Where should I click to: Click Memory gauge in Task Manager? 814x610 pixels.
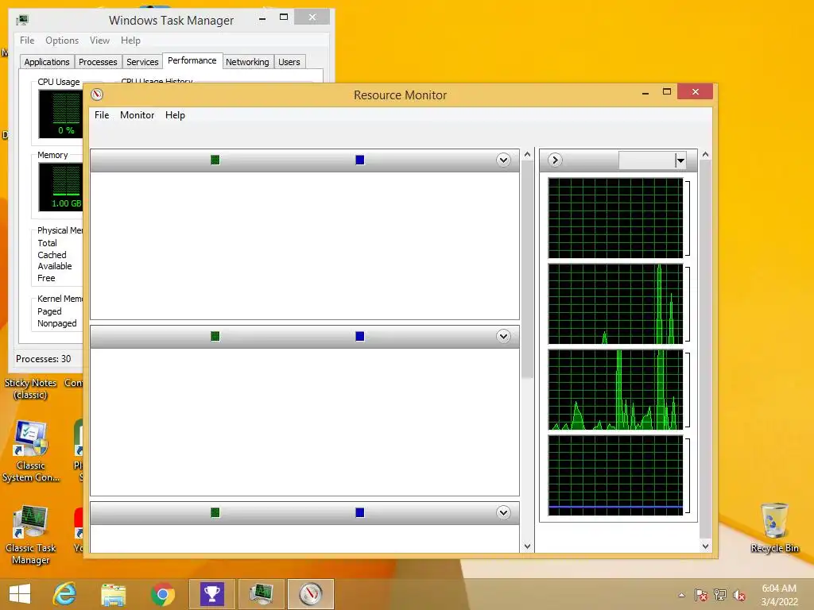tap(60, 187)
